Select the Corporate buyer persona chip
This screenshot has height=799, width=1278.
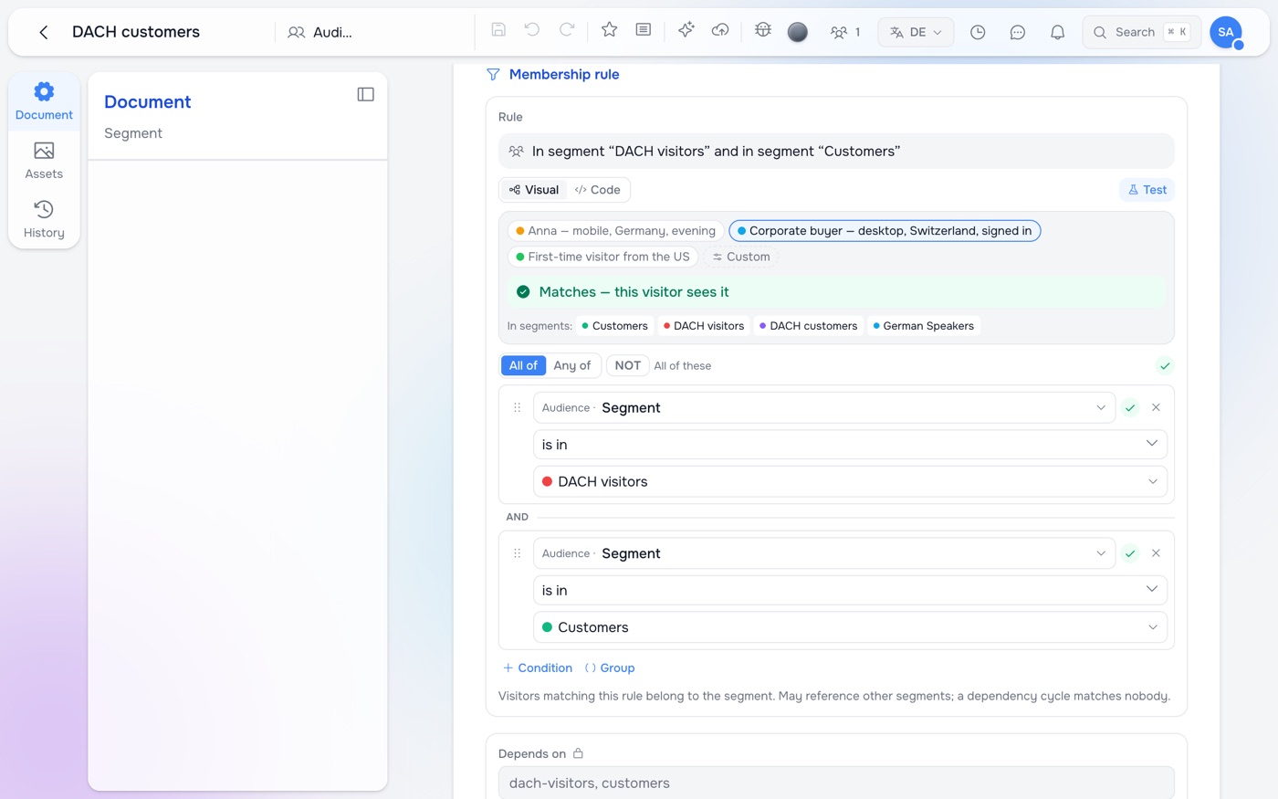point(885,231)
